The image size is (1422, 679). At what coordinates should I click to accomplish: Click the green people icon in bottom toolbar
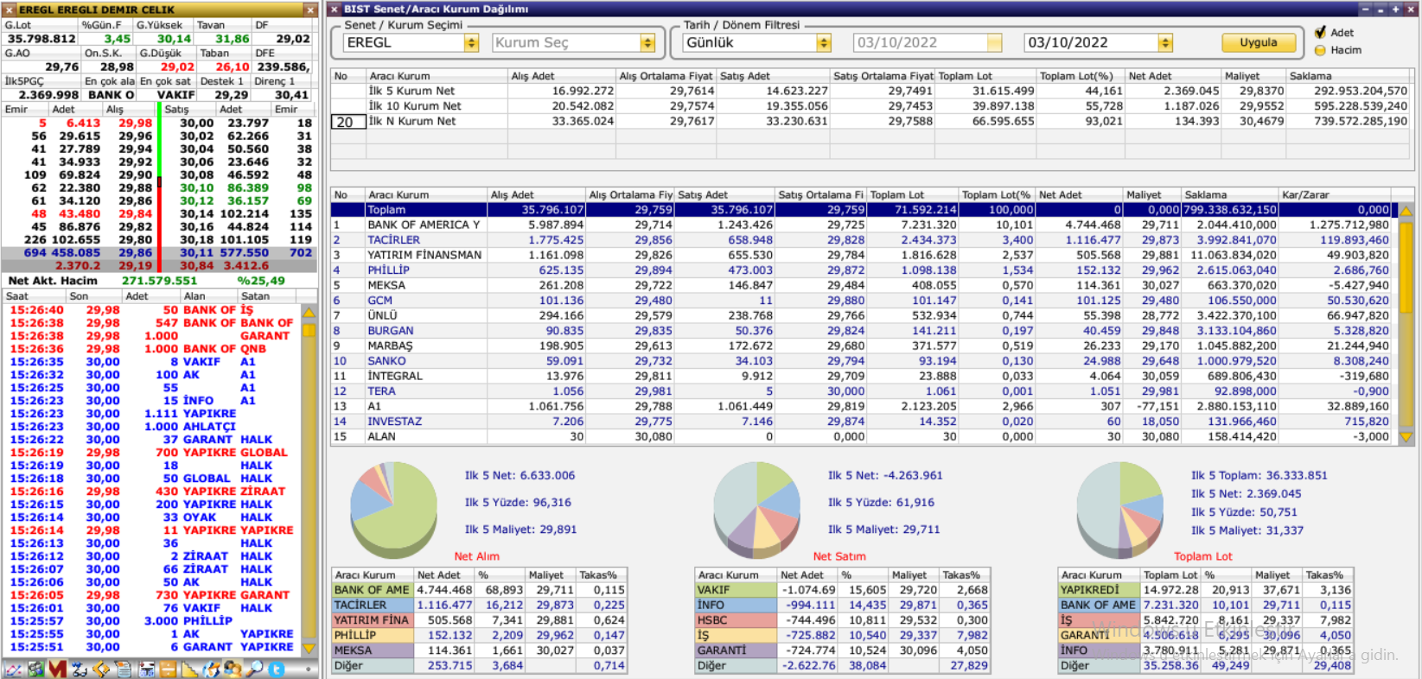tap(35, 669)
